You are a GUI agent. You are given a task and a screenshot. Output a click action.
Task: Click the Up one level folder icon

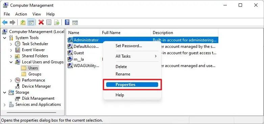click(23, 22)
